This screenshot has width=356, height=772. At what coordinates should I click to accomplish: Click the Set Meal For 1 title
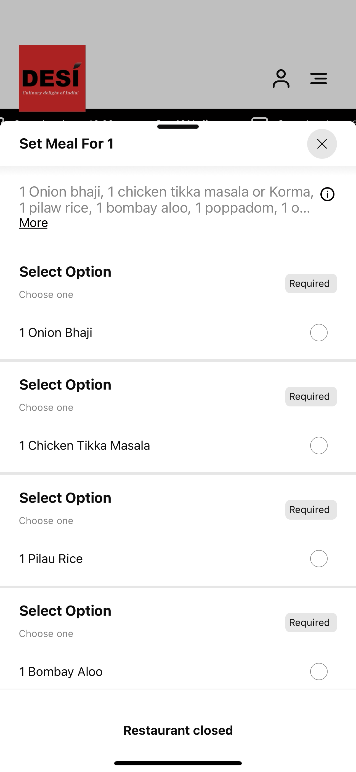[x=67, y=144]
